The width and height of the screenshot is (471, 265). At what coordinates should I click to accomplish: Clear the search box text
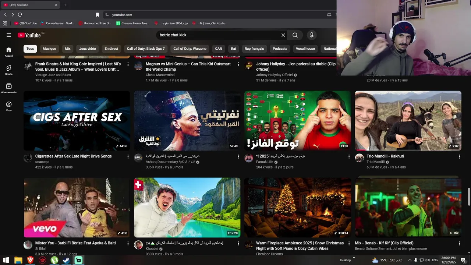click(283, 35)
